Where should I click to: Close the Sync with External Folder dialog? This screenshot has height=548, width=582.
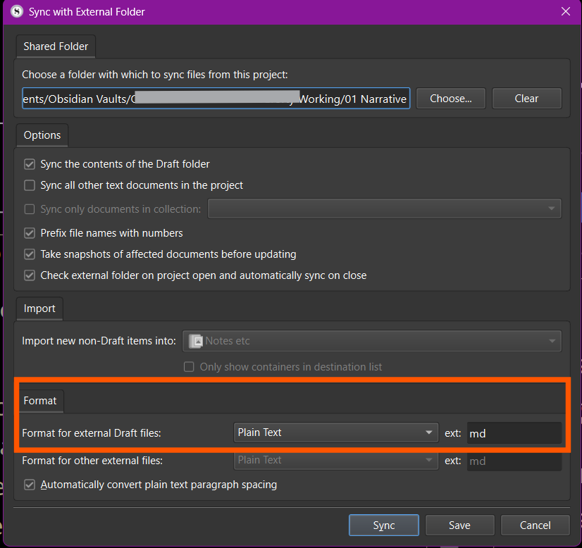click(x=565, y=12)
